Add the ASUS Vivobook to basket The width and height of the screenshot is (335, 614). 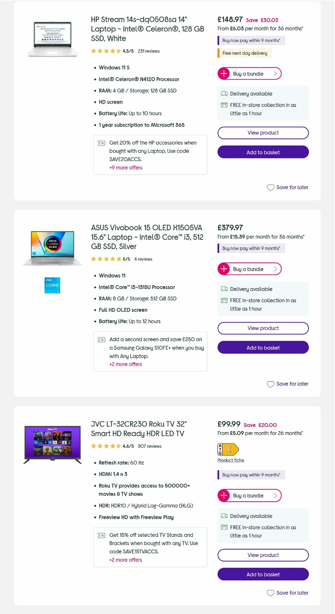(x=263, y=348)
